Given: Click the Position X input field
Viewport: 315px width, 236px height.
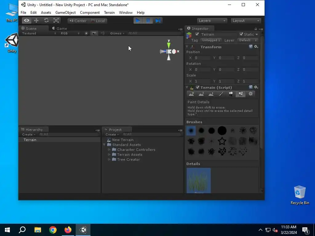Looking at the screenshot, I should click(x=202, y=58).
